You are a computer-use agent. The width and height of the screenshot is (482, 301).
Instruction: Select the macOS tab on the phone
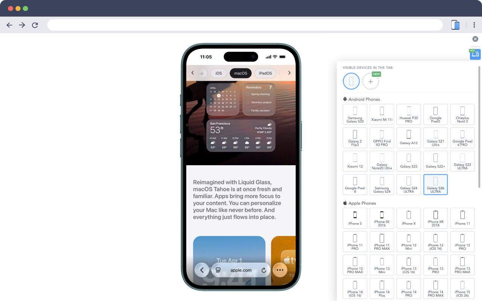tap(241, 73)
